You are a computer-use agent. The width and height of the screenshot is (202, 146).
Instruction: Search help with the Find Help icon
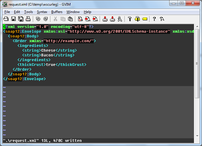coord(162,19)
